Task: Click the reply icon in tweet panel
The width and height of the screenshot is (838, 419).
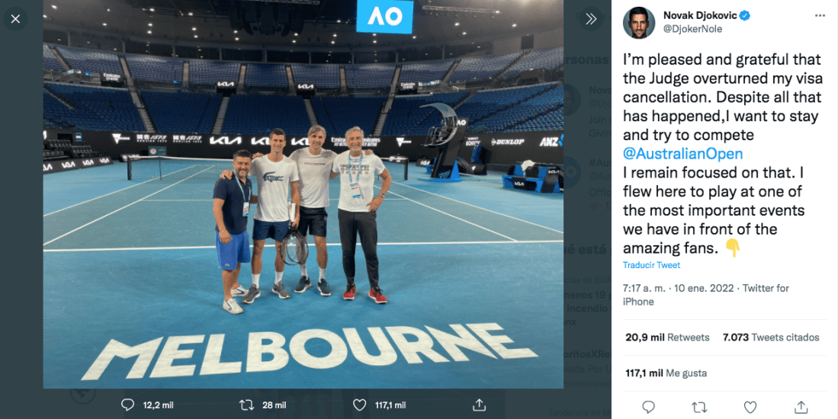Action: pyautogui.click(x=648, y=408)
